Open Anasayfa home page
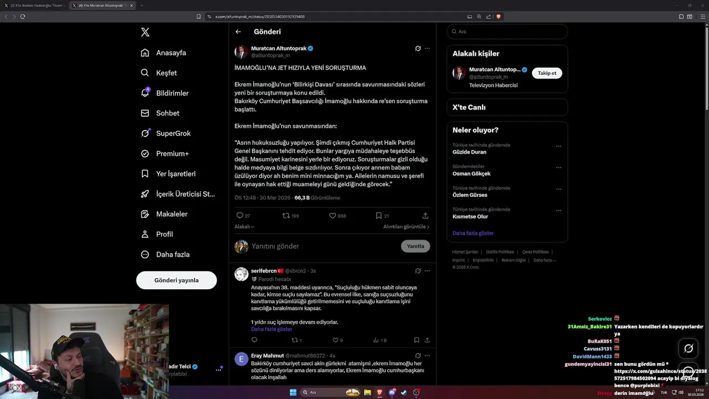This screenshot has width=709, height=399. tap(163, 53)
